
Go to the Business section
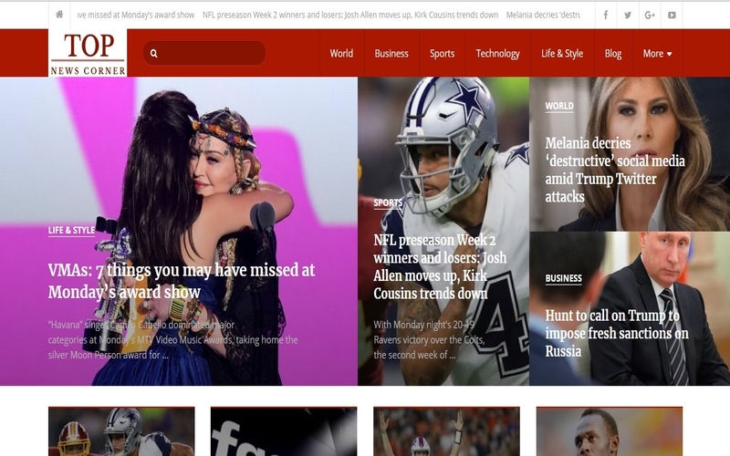[391, 54]
